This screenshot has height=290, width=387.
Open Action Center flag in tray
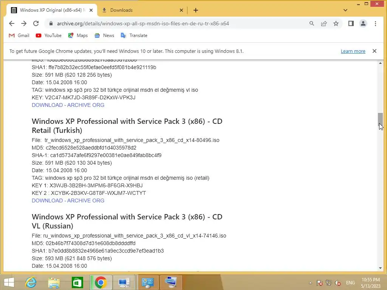point(320,283)
